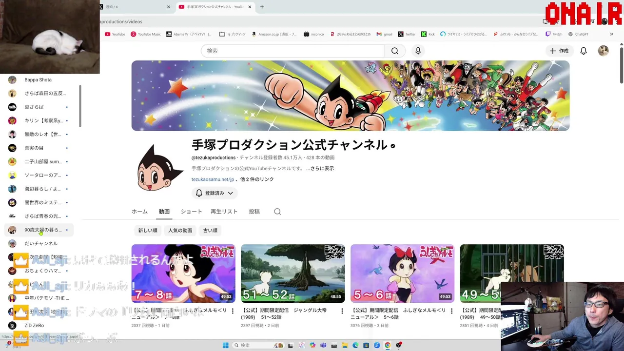Open the niconico bookmark
The height and width of the screenshot is (351, 624).
click(x=313, y=34)
